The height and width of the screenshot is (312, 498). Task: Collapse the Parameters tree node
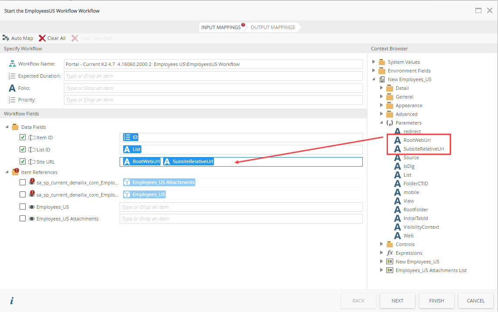[381, 123]
